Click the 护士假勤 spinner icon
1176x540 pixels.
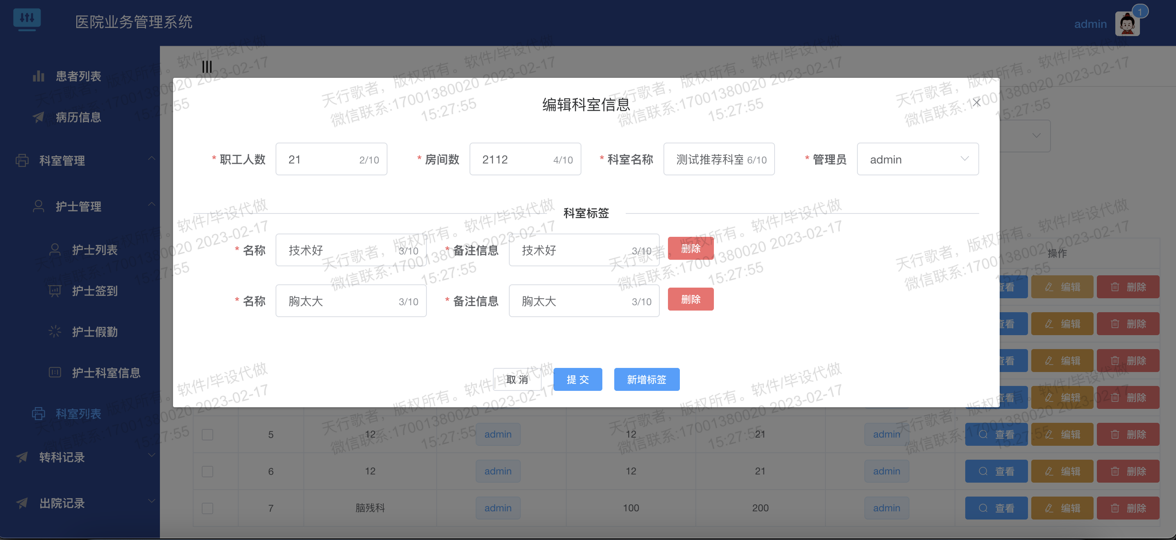[55, 331]
